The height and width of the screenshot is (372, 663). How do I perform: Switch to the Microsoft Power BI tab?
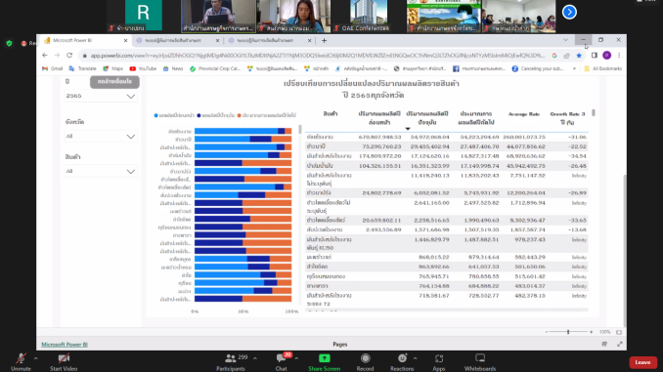point(84,41)
